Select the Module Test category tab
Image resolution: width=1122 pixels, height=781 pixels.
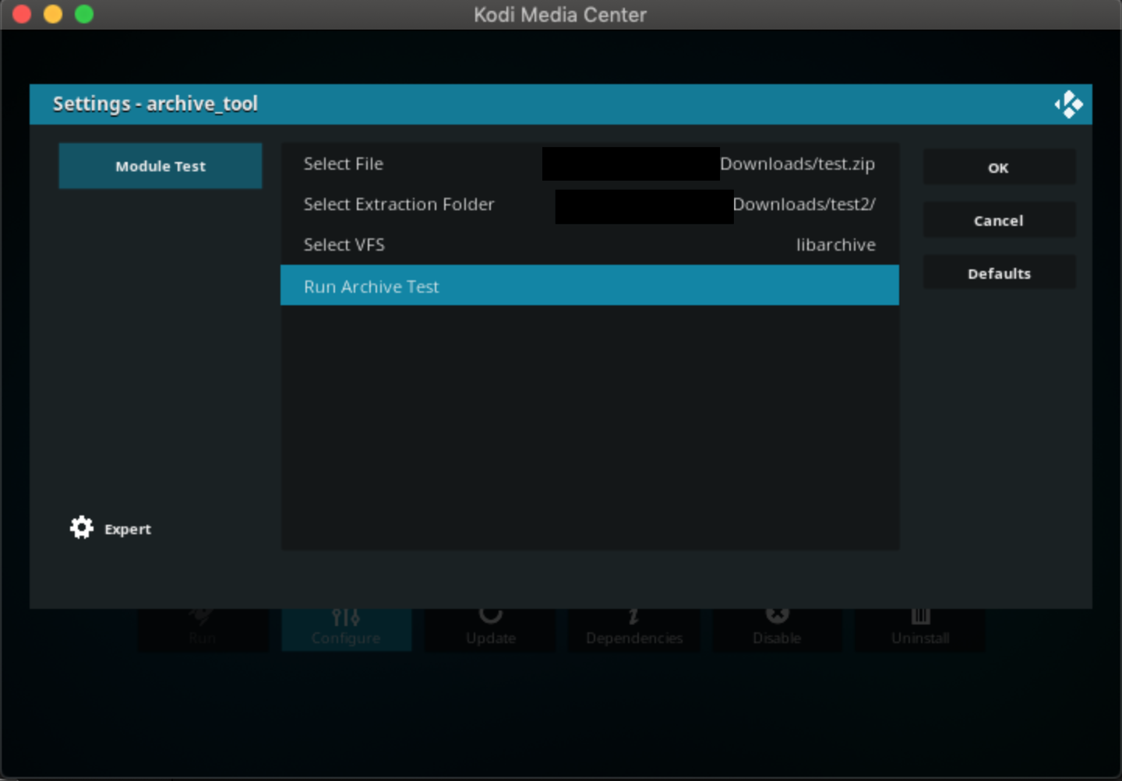pos(161,166)
